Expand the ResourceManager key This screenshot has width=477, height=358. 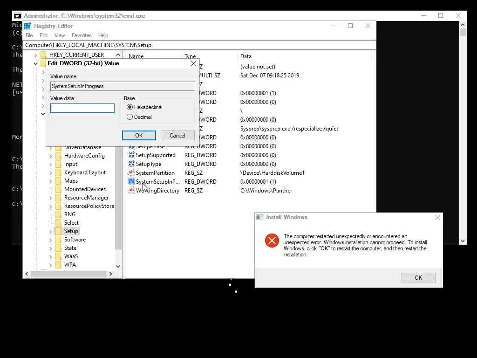coord(50,198)
